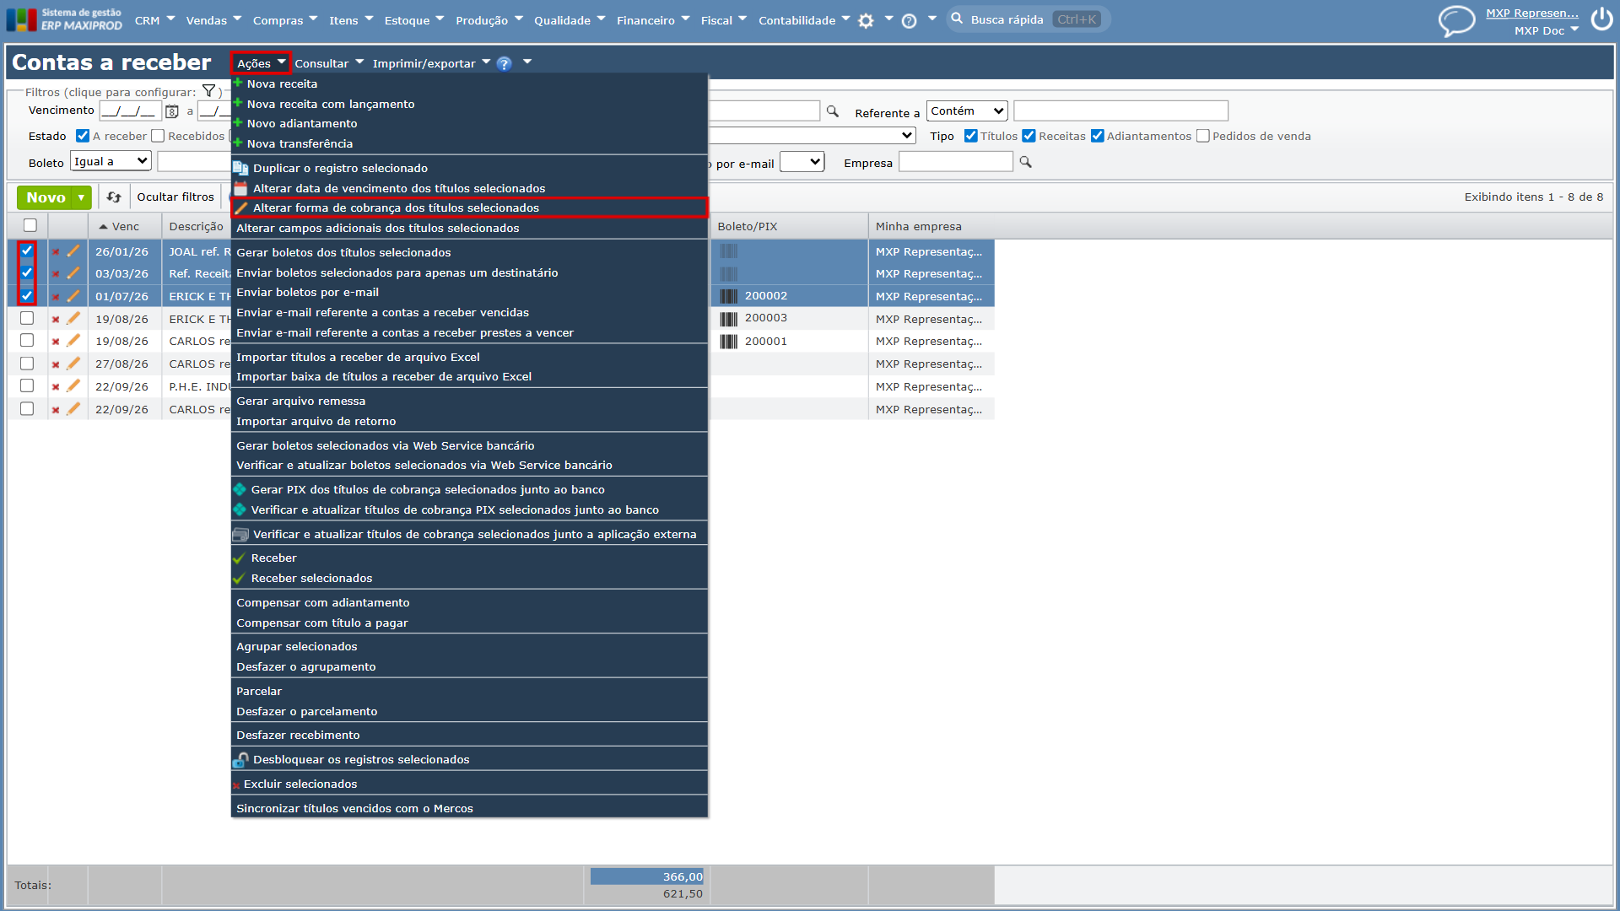
Task: Enable the Pedidos de venda checkbox
Action: click(1203, 136)
